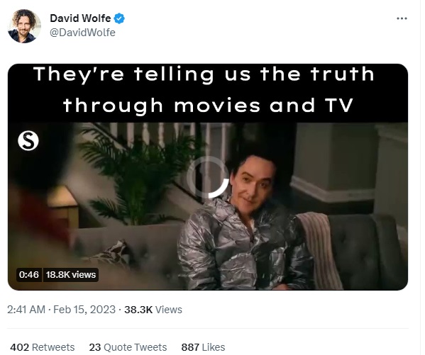View the 38.3K Views analytics

[153, 310]
